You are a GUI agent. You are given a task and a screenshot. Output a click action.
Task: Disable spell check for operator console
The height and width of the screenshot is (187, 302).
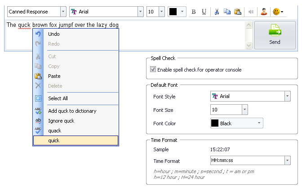point(153,69)
